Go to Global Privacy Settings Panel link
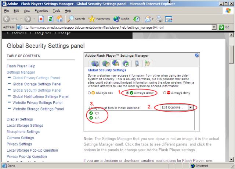The height and width of the screenshot is (169, 235). click(x=36, y=78)
